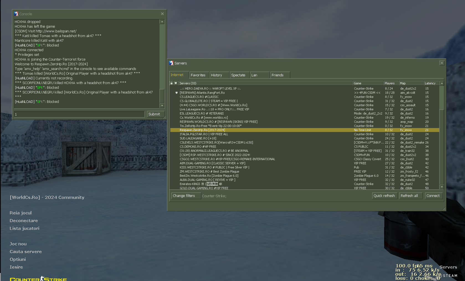Select ESL.LEAGUECS.RO # VETERANII server

305,113
